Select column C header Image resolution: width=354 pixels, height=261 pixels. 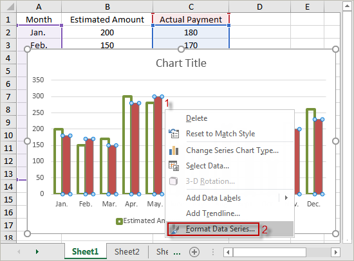tap(191, 7)
